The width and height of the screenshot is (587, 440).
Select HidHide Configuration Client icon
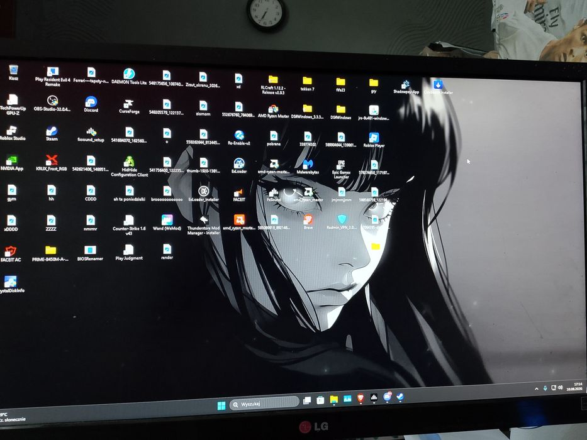(129, 167)
